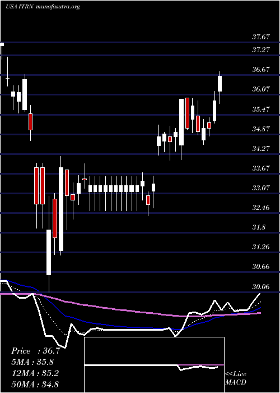Click the 33.67 price axis label
Image resolution: width=280 pixels, height=393 pixels.
click(261, 168)
